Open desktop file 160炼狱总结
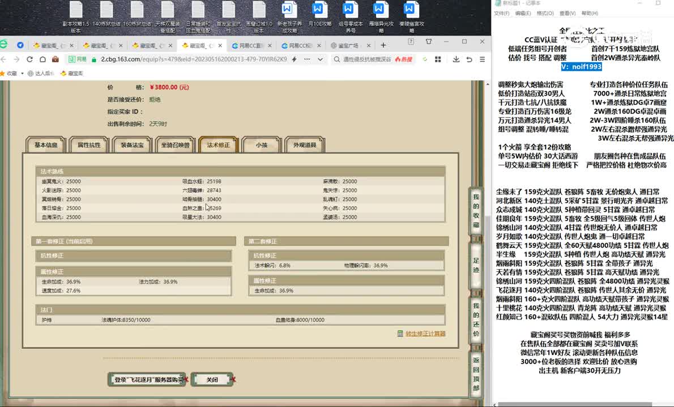Image resolution: width=674 pixels, height=407 pixels. 136,14
